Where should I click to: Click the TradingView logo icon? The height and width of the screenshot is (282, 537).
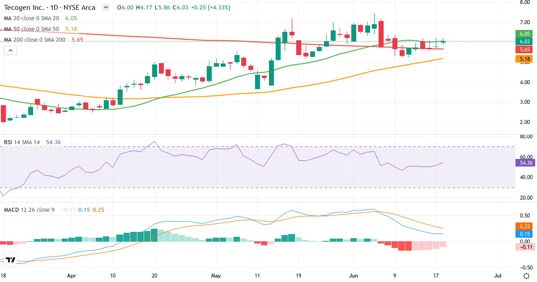tap(11, 260)
